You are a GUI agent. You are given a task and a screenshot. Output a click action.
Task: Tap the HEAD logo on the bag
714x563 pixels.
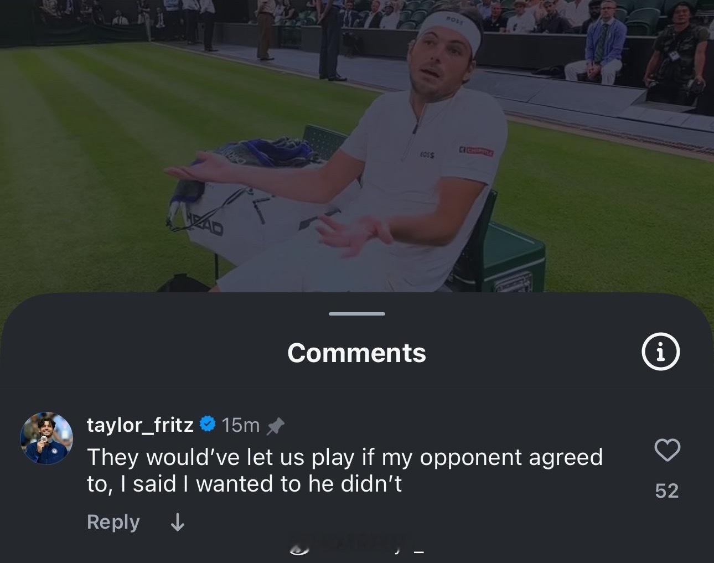205,224
